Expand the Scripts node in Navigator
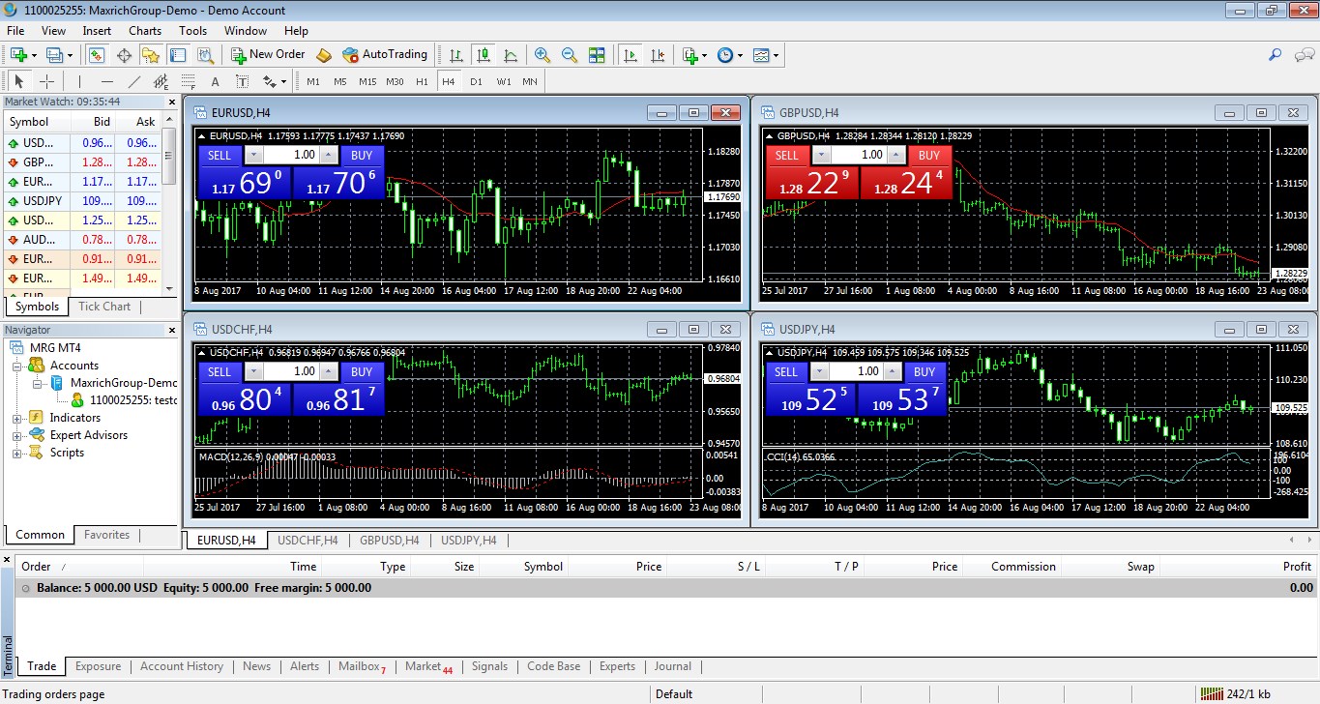The height and width of the screenshot is (704, 1320). click(16, 453)
